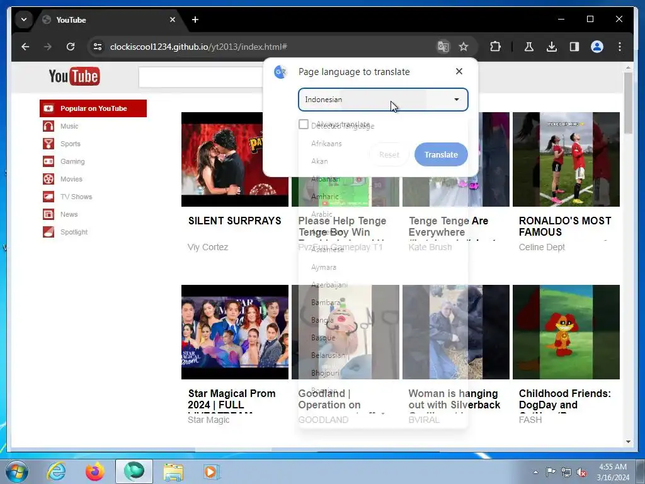The image size is (645, 484).
Task: Click the browser forward arrow
Action: point(48,47)
